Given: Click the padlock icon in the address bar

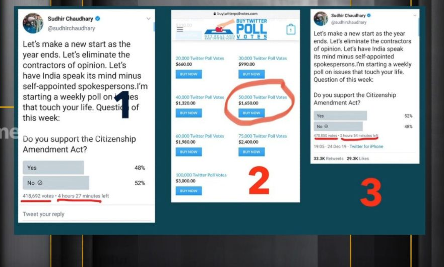Looking at the screenshot, I should point(215,14).
